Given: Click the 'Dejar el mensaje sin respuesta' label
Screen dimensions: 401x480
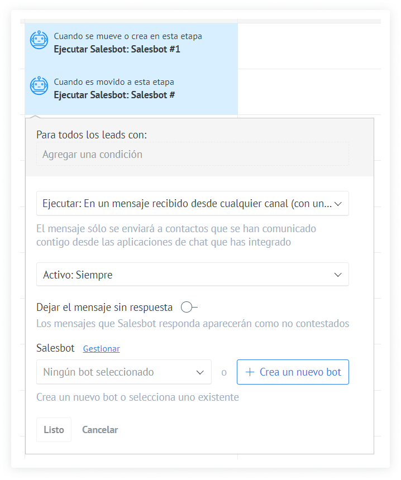Looking at the screenshot, I should 104,307.
